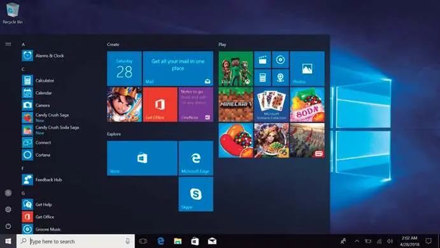The image size is (440, 248).
Task: Open the Movies & TV small tile
Action: pos(262,59)
